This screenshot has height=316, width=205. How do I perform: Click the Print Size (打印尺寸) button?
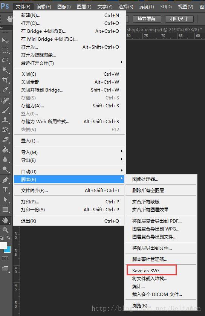coord(179,19)
